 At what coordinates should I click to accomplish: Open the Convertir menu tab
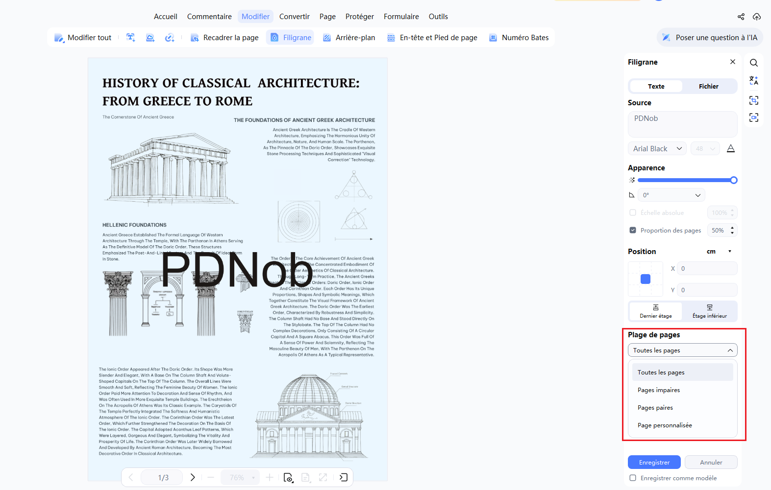(x=295, y=17)
